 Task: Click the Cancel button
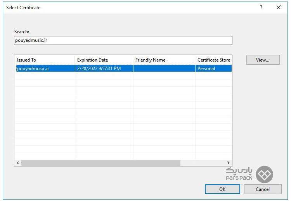263,189
